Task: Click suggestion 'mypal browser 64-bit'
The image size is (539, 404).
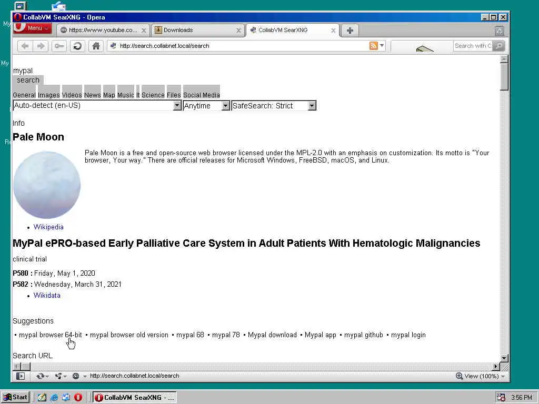Action: point(50,335)
